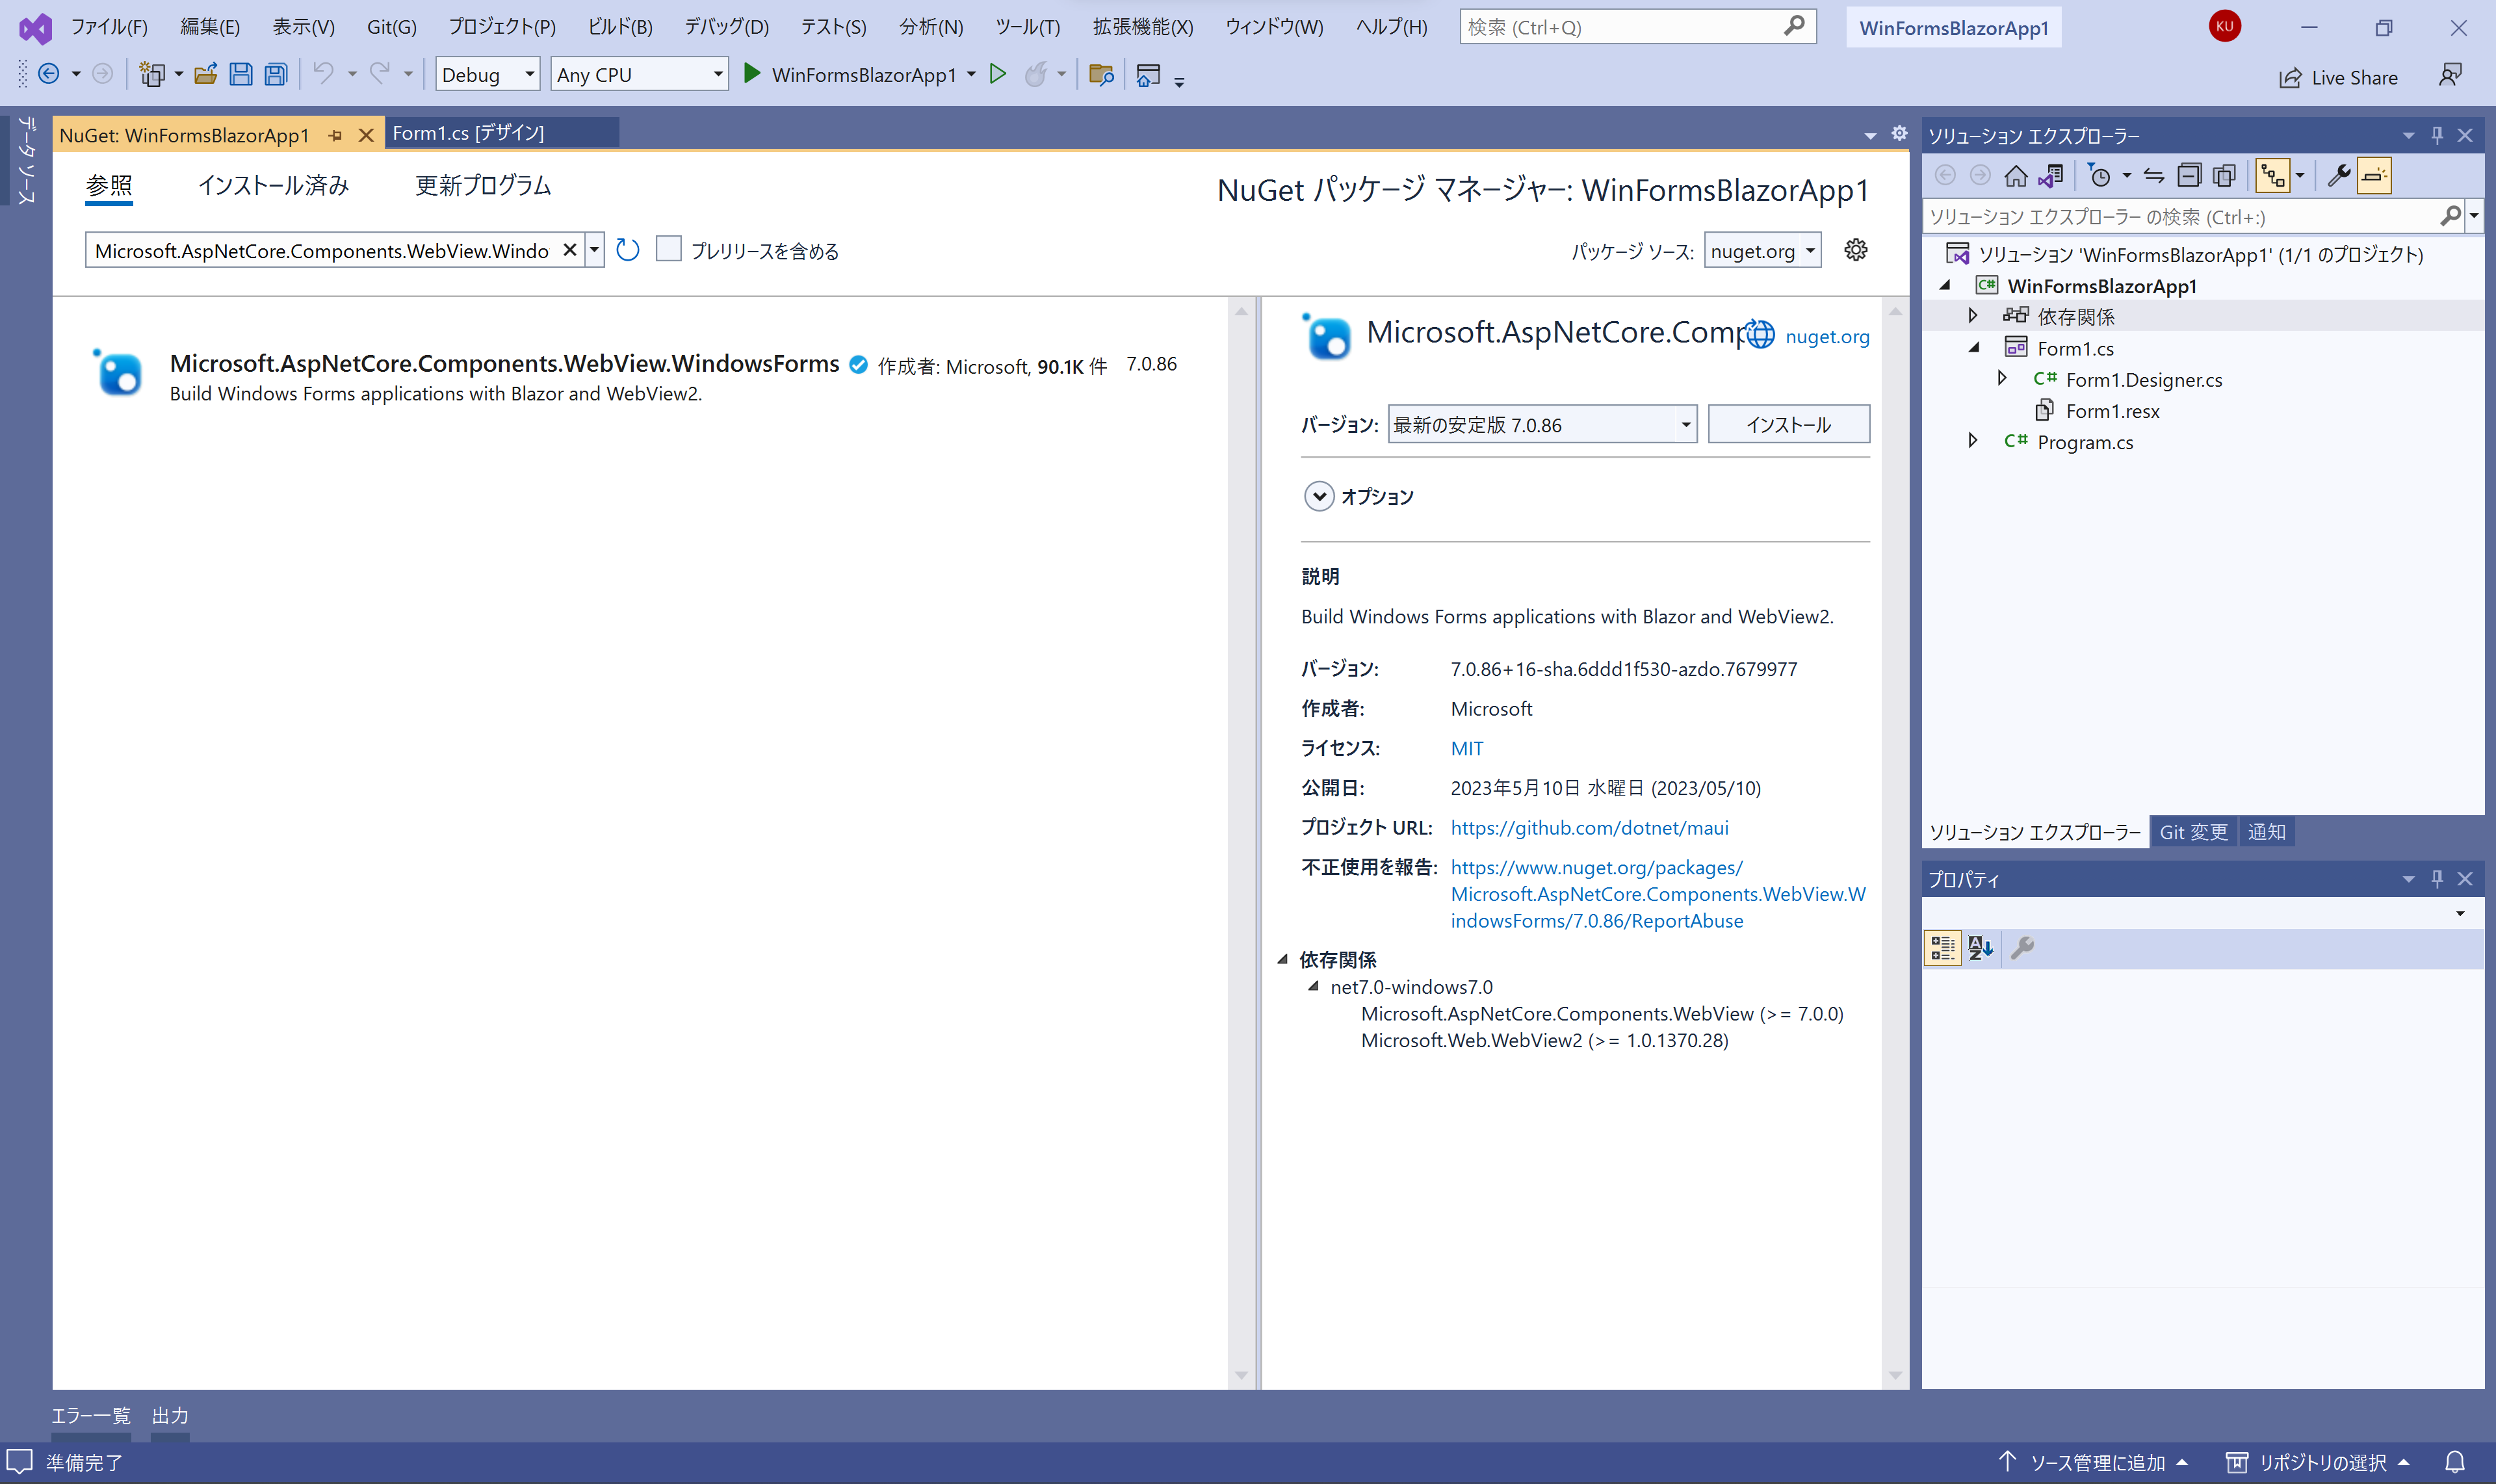Open the ビルド(B) menu
Viewport: 2496px width, 1484px height.
point(620,27)
